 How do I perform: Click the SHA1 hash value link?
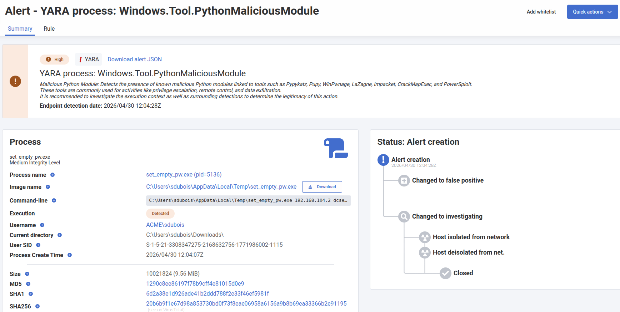(207, 293)
